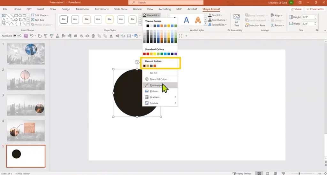
Task: Click the Comments button
Action: coord(315,9)
